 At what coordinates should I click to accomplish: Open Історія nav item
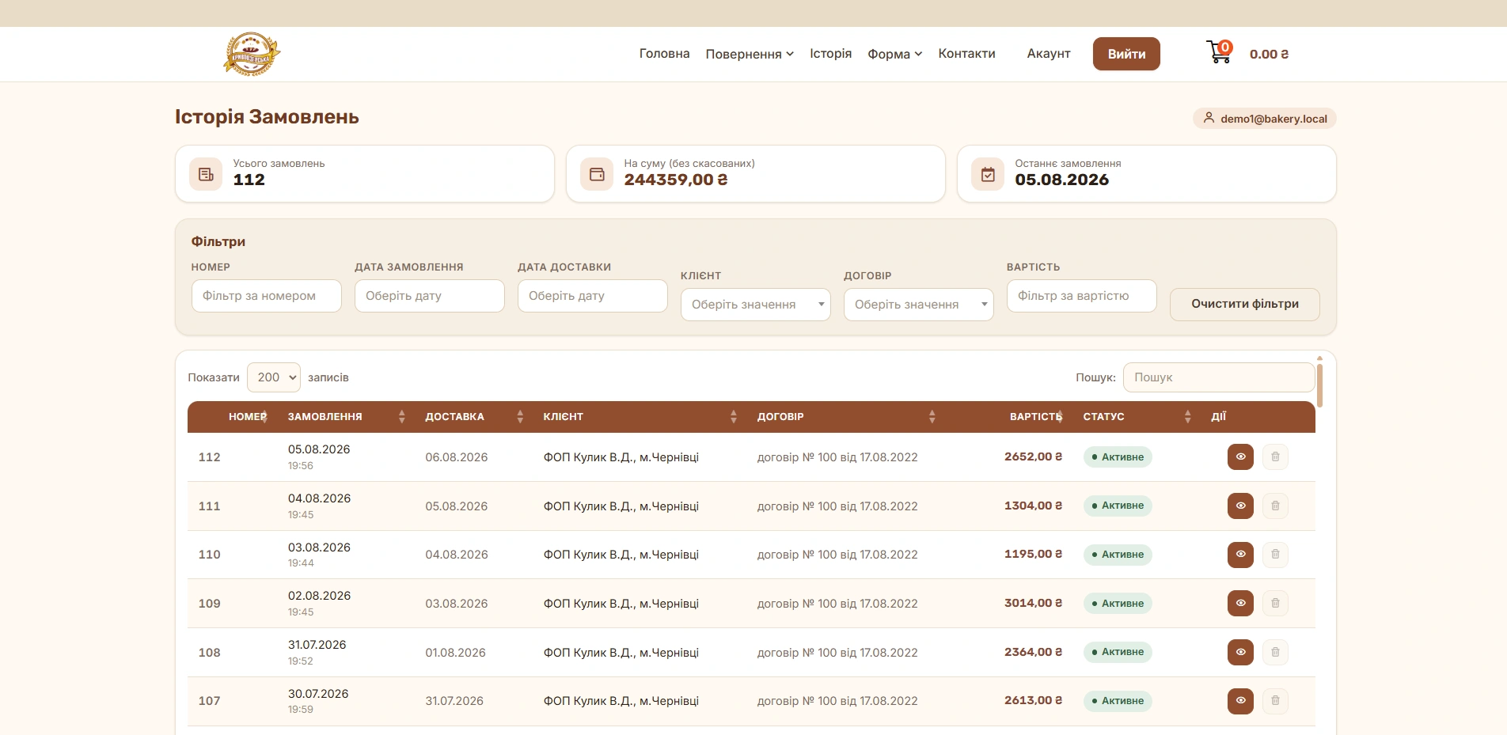(831, 54)
